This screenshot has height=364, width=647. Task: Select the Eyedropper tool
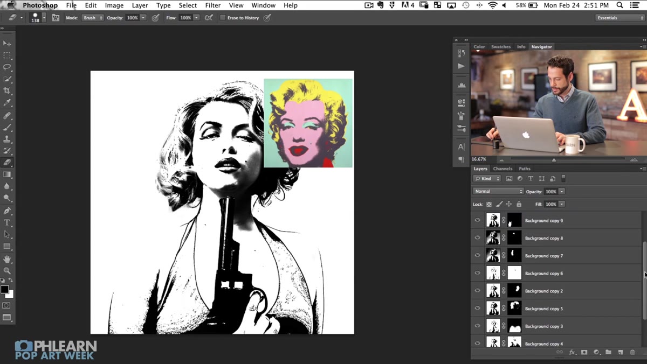coord(7,103)
